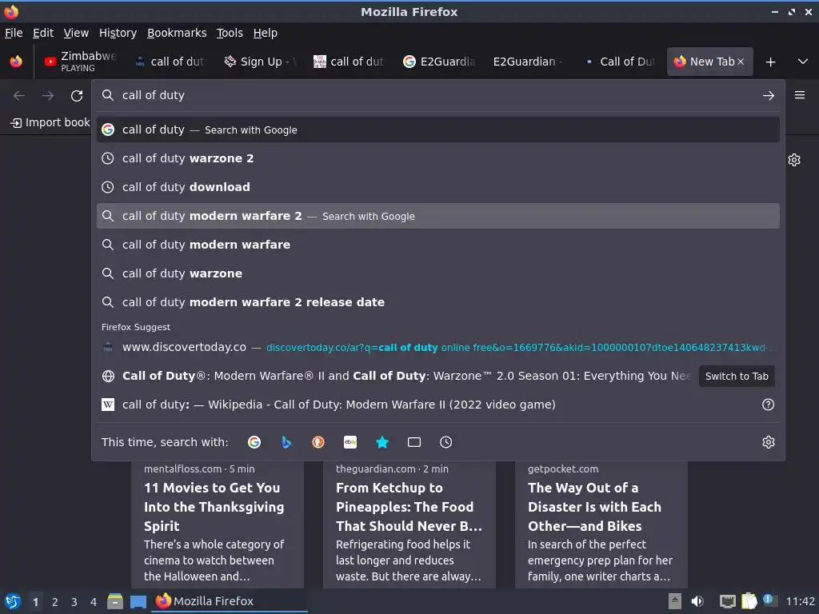
Task: Switch to the Sign Up tab
Action: pos(260,62)
